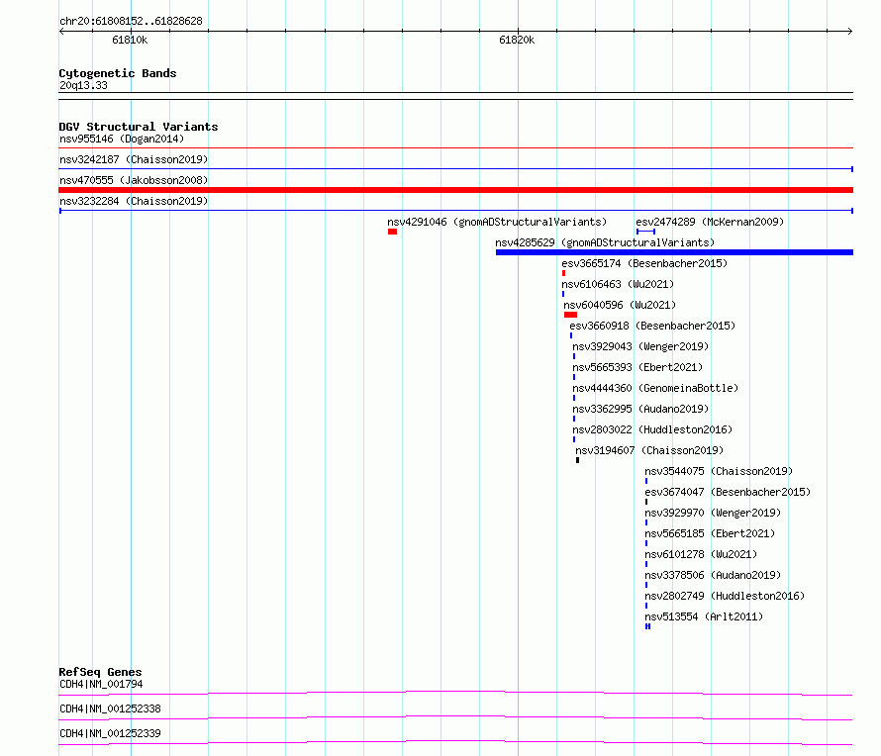The height and width of the screenshot is (756, 881).
Task: Click the CDH4|NM_001794 gene label
Action: pos(101,684)
